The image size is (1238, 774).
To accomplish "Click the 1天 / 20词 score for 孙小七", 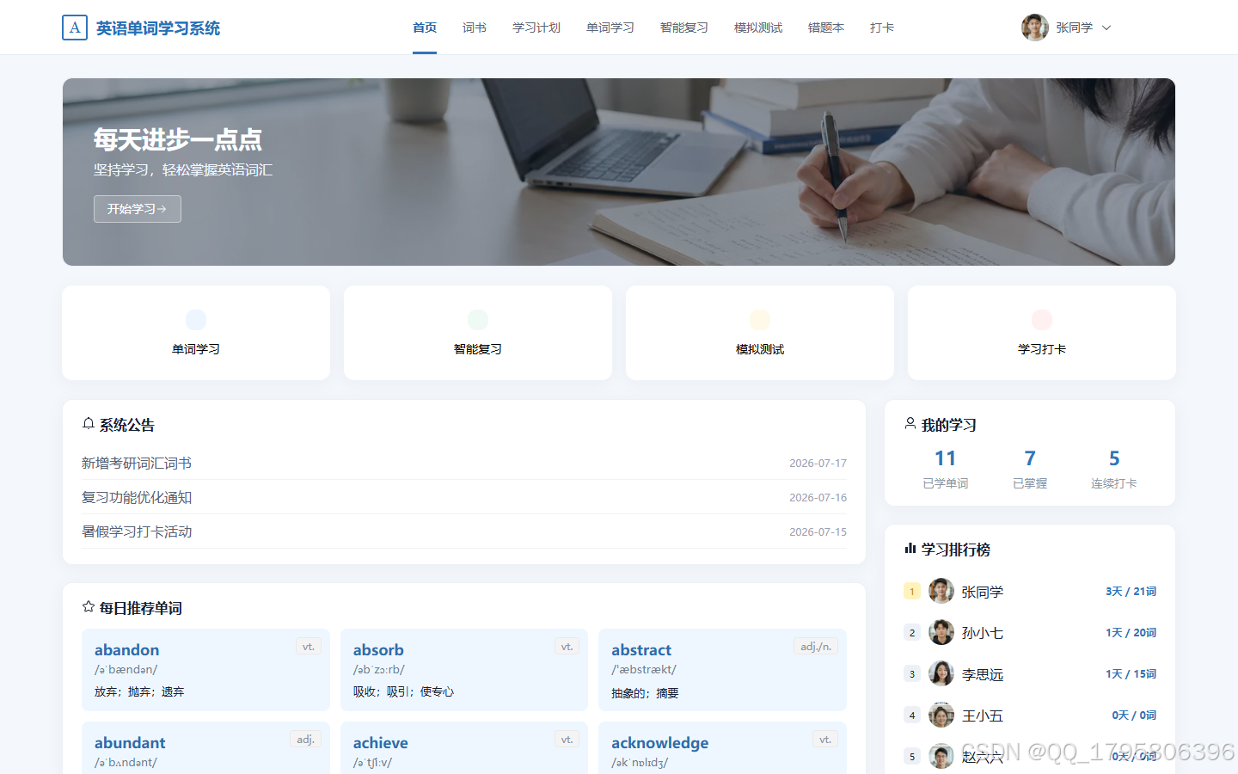I will tap(1131, 633).
